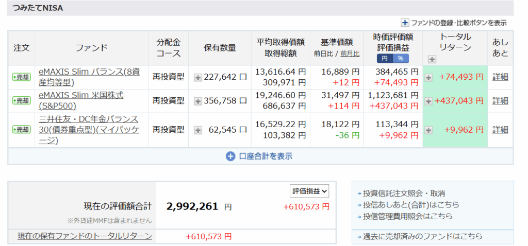Select the 113,344 円 valuation cell

[x=397, y=125]
